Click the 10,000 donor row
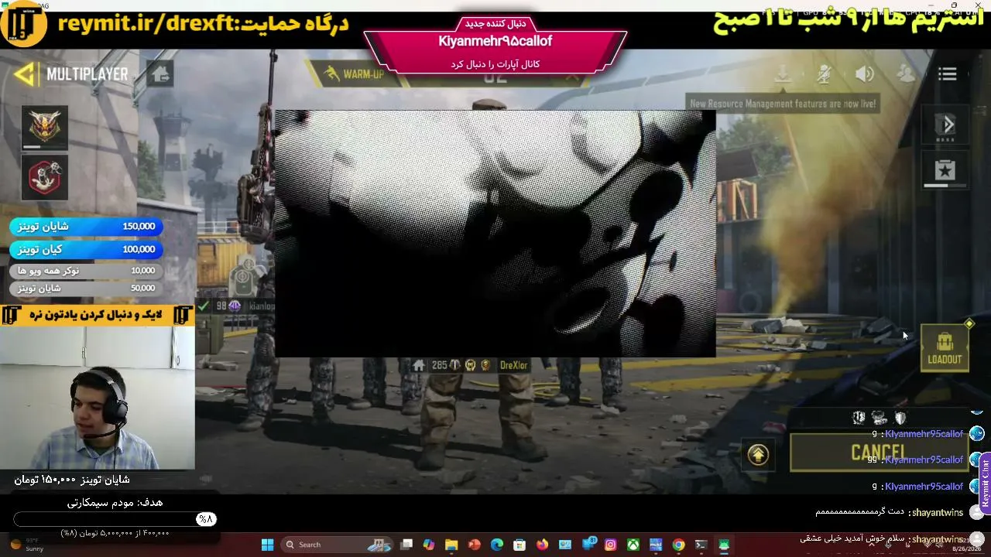The image size is (991, 557). pos(86,271)
